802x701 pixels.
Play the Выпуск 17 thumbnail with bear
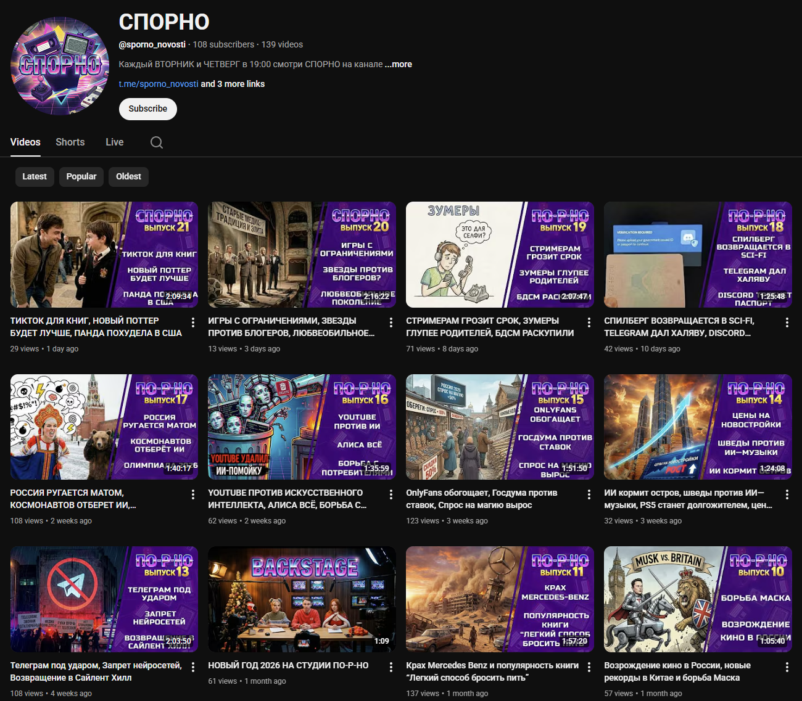point(104,427)
